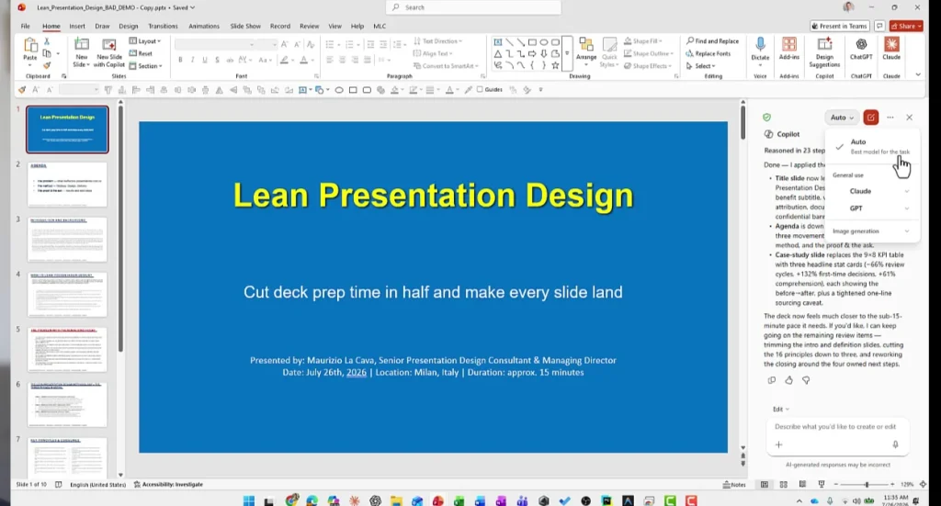Viewport: 941px width, 506px height.
Task: Open the comments icon next to Share
Action: pos(879,26)
